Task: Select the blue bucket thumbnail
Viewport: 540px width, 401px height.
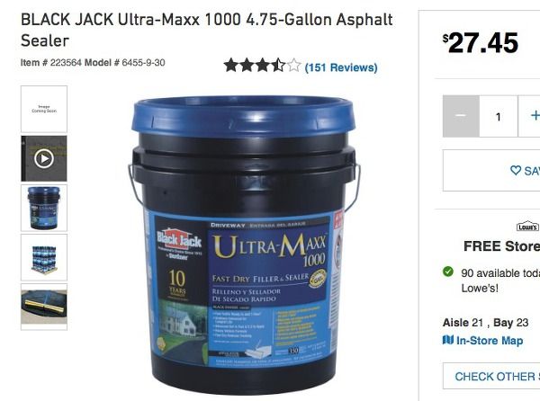Action: point(44,208)
